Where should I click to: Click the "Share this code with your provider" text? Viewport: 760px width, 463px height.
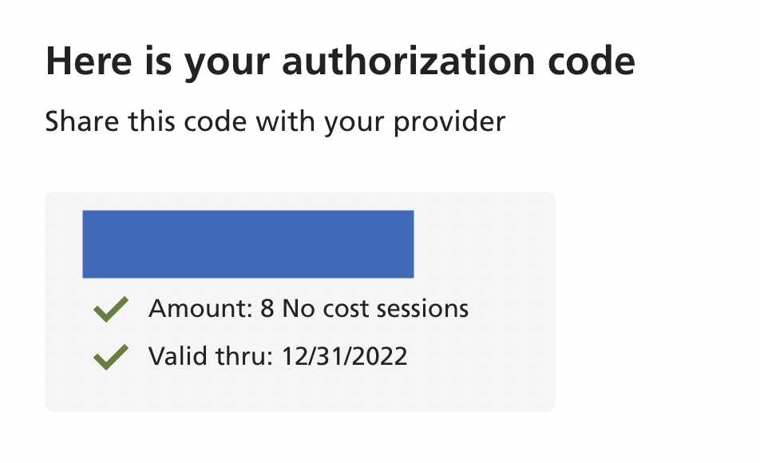275,122
